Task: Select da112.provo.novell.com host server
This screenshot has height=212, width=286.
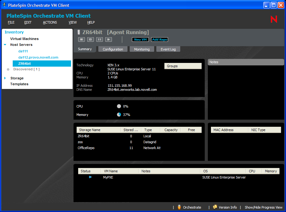Action: tap(38, 57)
